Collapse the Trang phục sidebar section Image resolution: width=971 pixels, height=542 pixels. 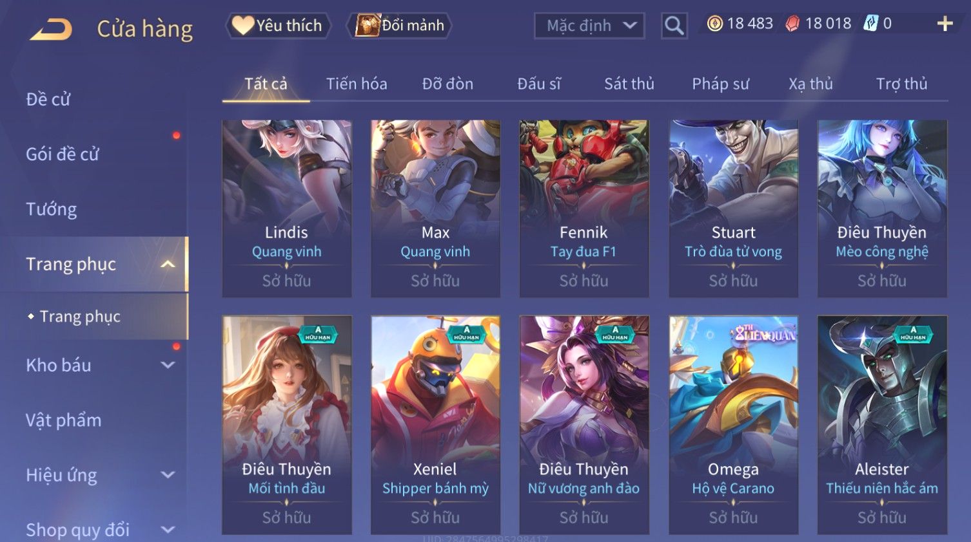click(x=168, y=264)
